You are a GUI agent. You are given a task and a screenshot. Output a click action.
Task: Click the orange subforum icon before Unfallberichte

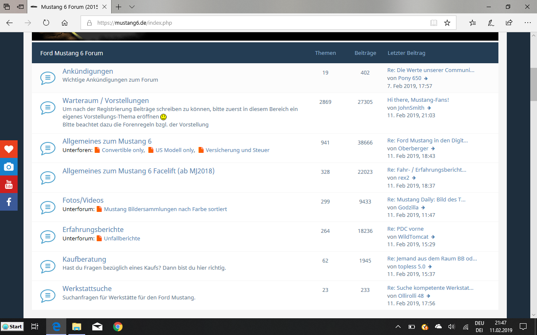99,238
